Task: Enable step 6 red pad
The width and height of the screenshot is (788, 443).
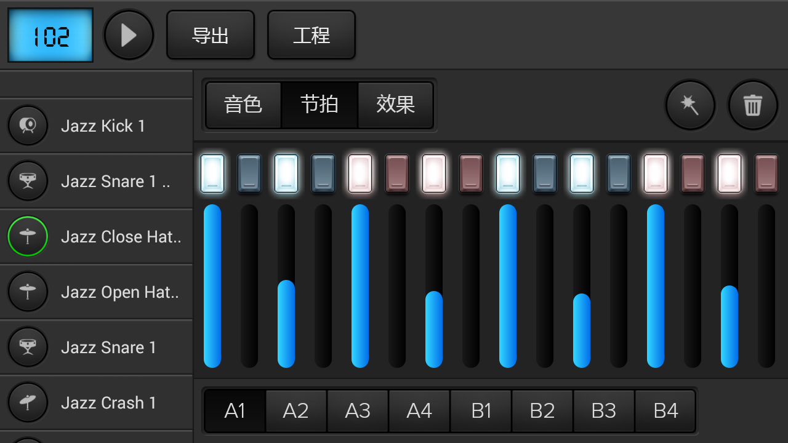Action: tap(397, 174)
